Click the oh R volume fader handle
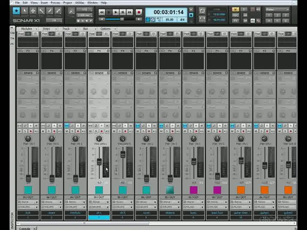Viewport: 307px width, 230px height. tap(123, 155)
